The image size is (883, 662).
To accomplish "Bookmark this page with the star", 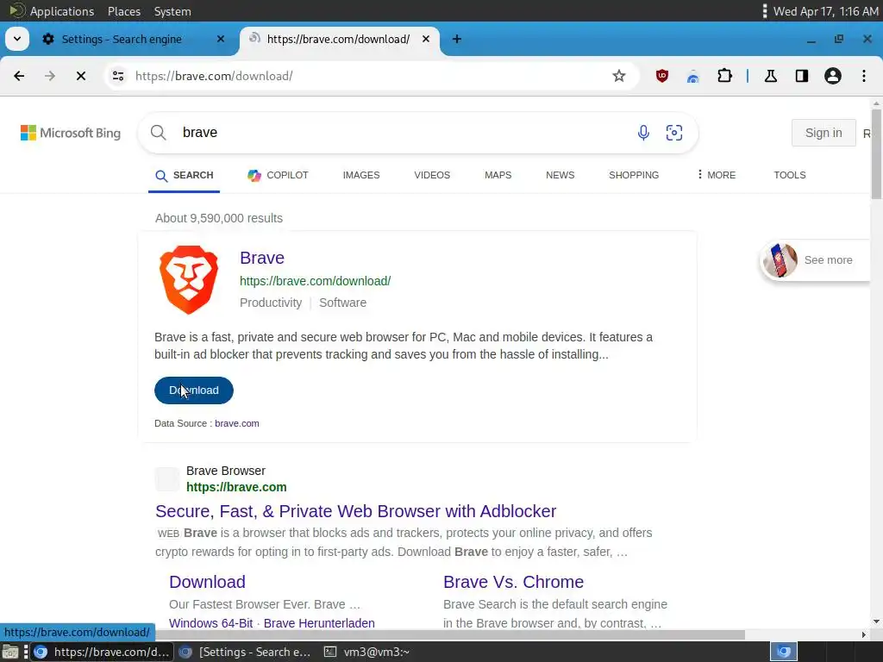I will point(619,76).
